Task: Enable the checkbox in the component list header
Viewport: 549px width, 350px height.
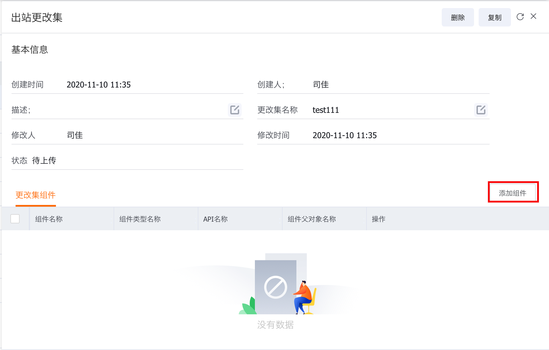Action: tap(15, 219)
